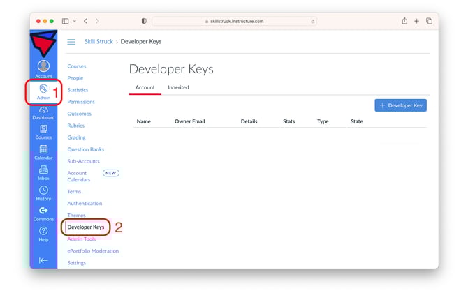
Task: Open Permissions in the account menu
Action: click(81, 102)
